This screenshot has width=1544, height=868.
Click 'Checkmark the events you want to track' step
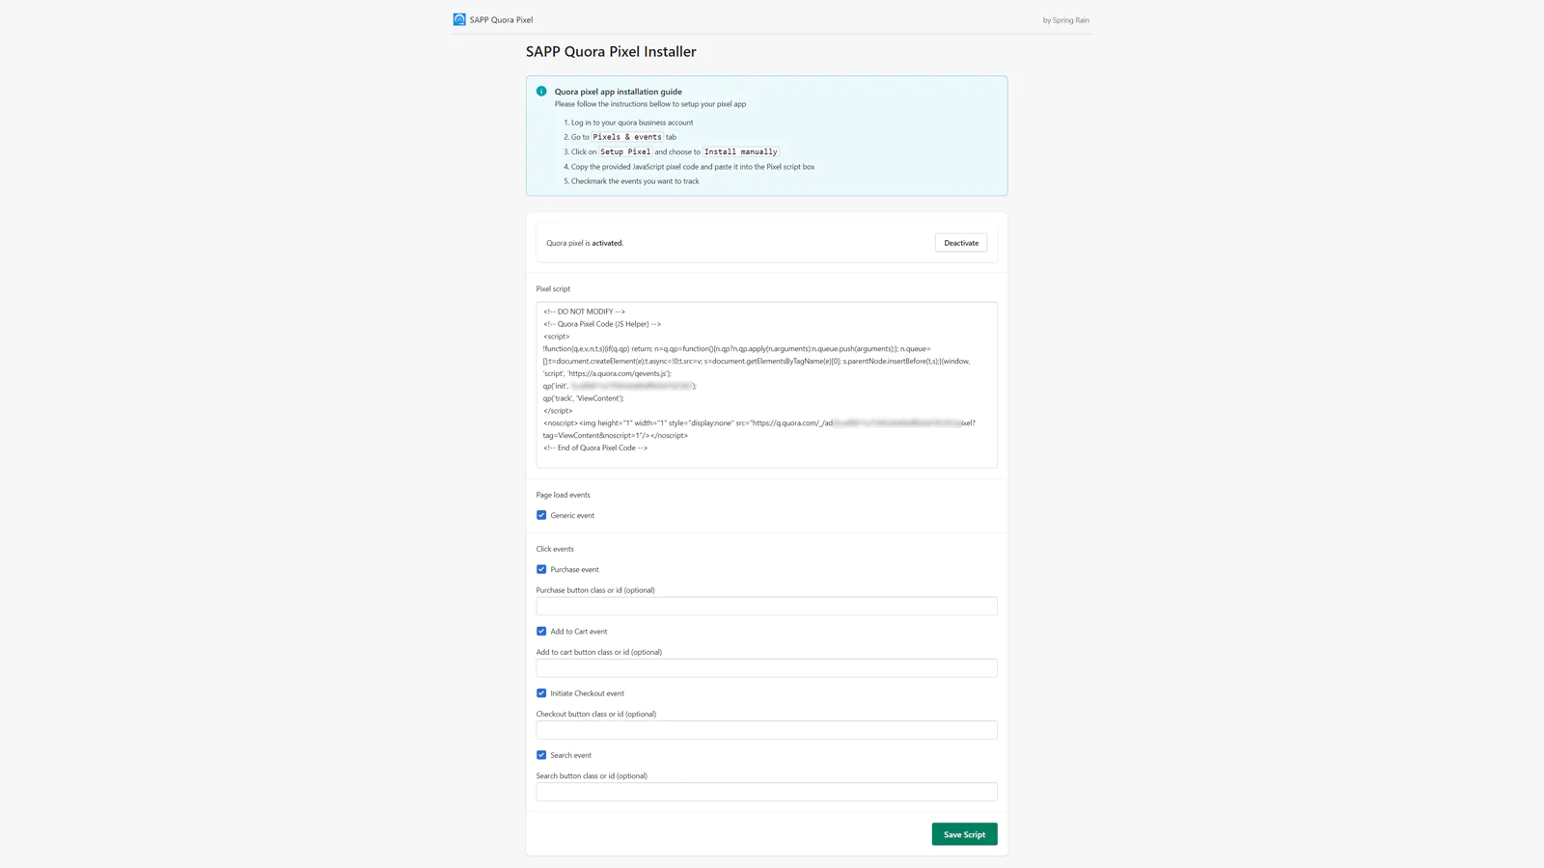(x=635, y=181)
